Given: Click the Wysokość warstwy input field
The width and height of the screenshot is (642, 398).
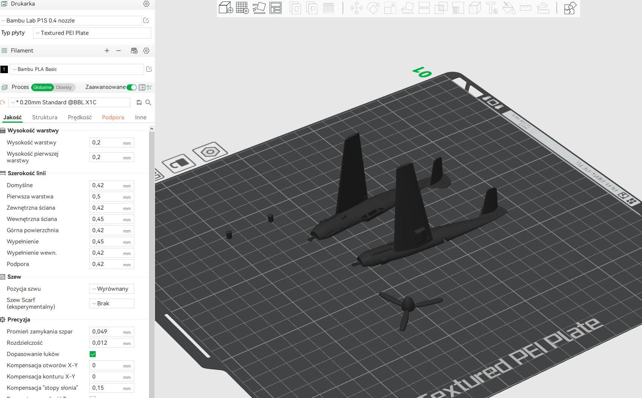Looking at the screenshot, I should (111, 143).
